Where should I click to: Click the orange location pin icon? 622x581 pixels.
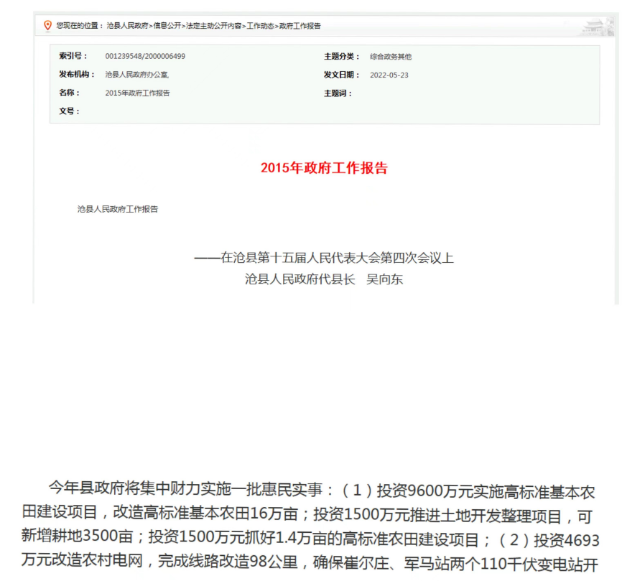coord(47,26)
